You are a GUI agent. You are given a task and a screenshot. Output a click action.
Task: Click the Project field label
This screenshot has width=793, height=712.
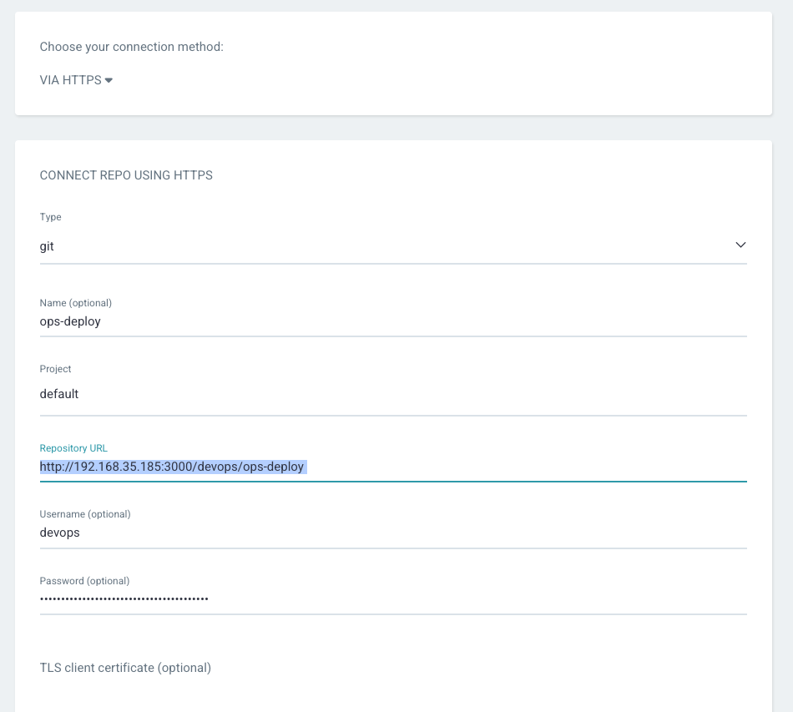pyautogui.click(x=56, y=369)
